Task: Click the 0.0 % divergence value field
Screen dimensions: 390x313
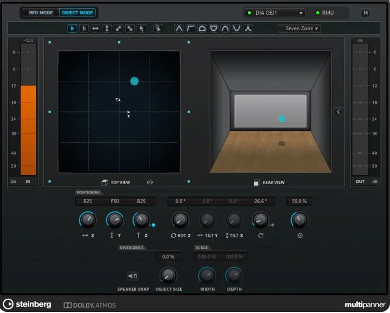Action: click(169, 256)
